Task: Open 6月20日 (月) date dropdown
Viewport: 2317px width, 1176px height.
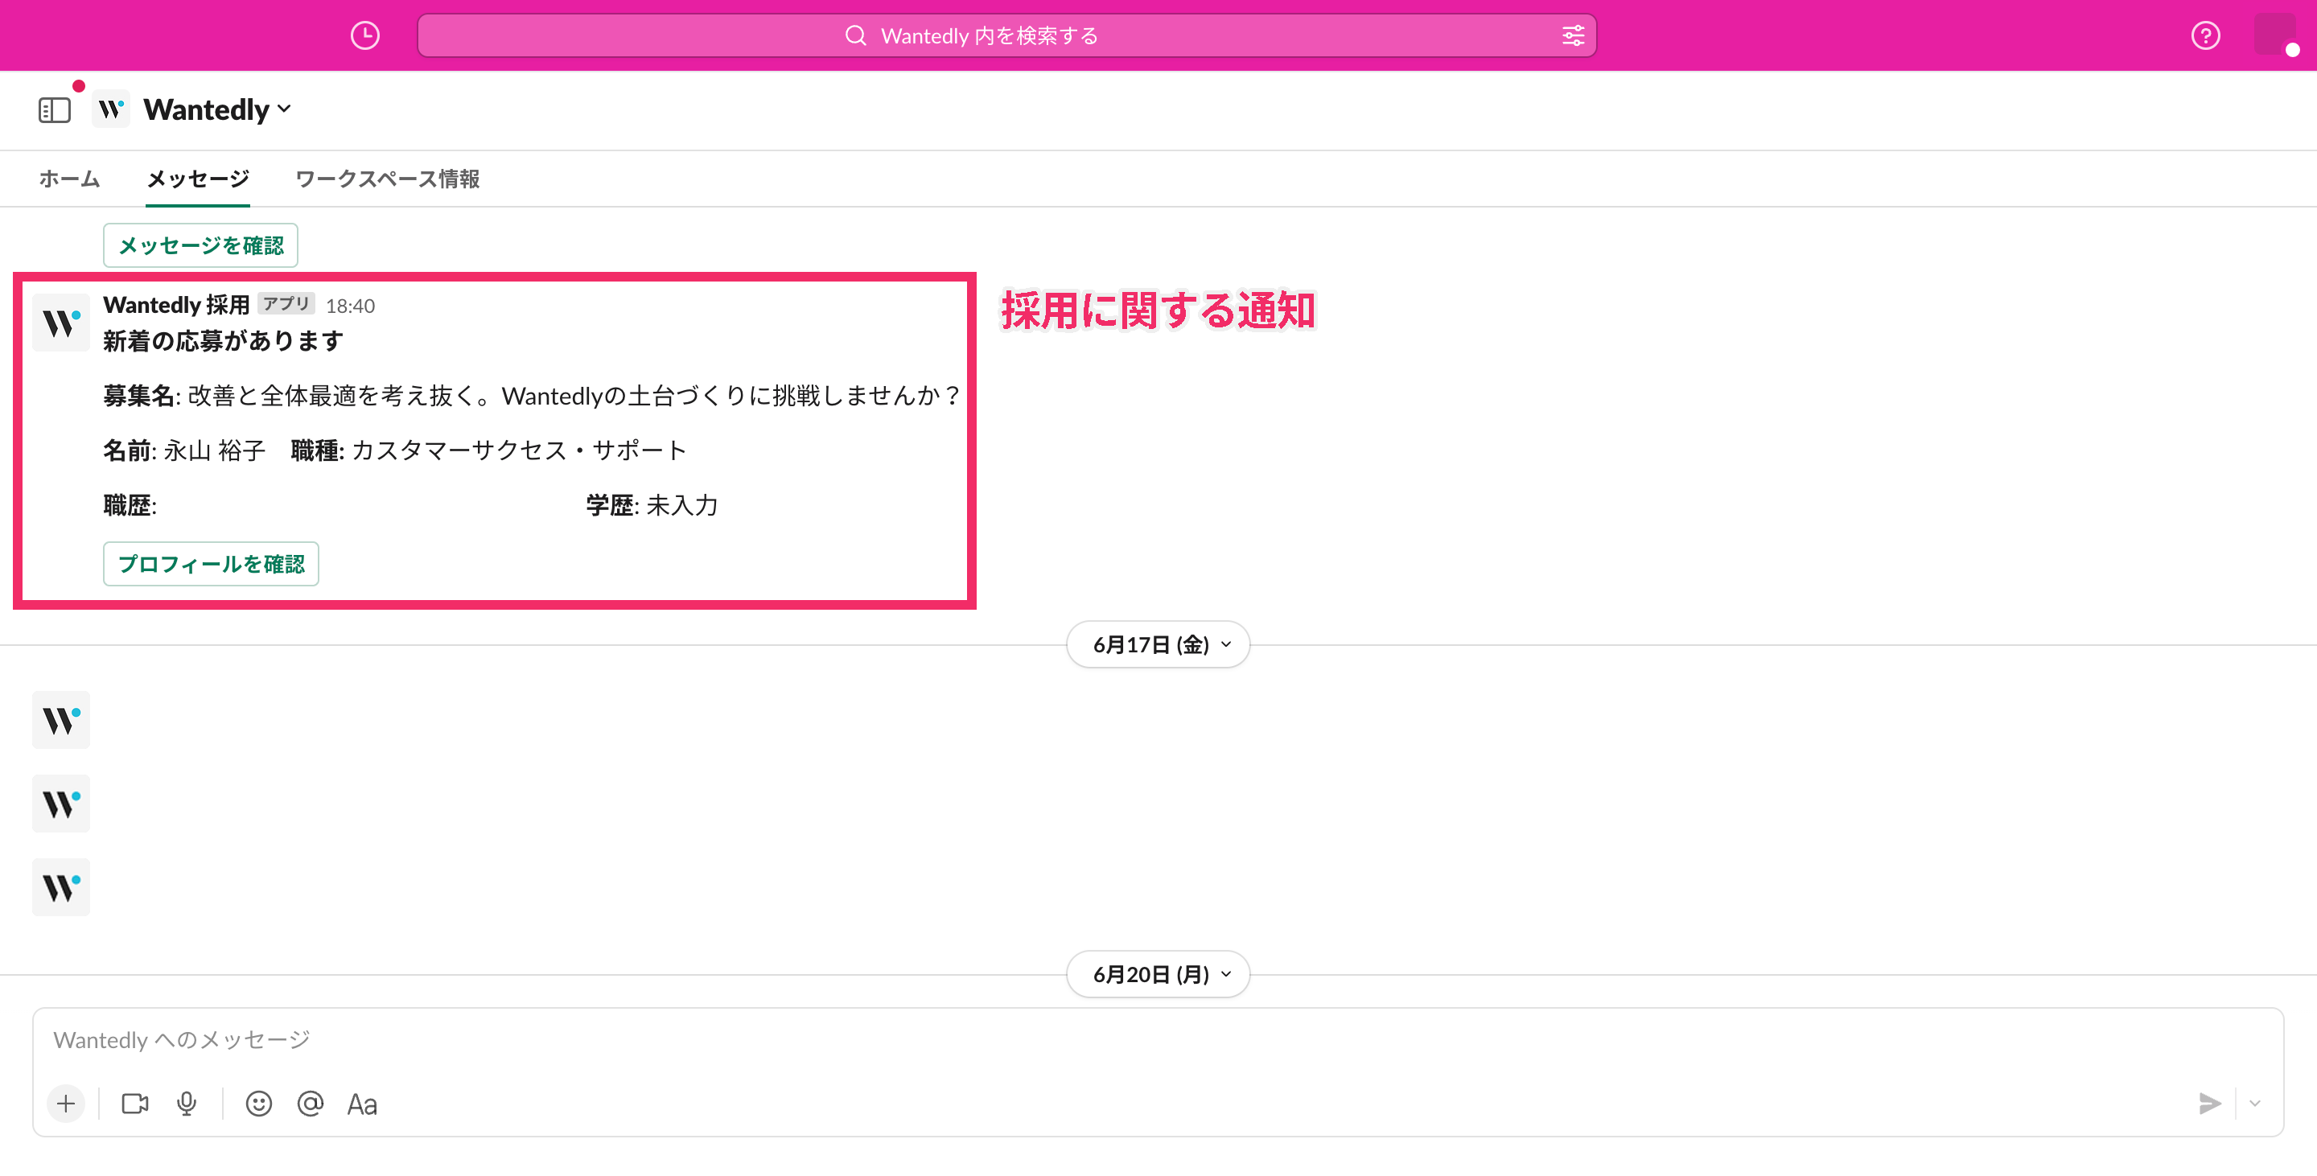Action: 1158,975
